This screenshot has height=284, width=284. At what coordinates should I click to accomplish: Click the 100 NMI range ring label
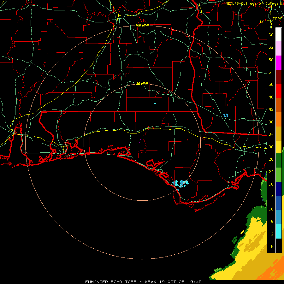point(142,25)
